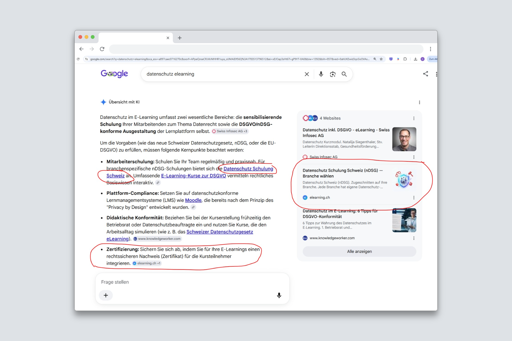Focus the 'Frage stellen' input field
Screen dimensions: 512x341
pos(192,282)
